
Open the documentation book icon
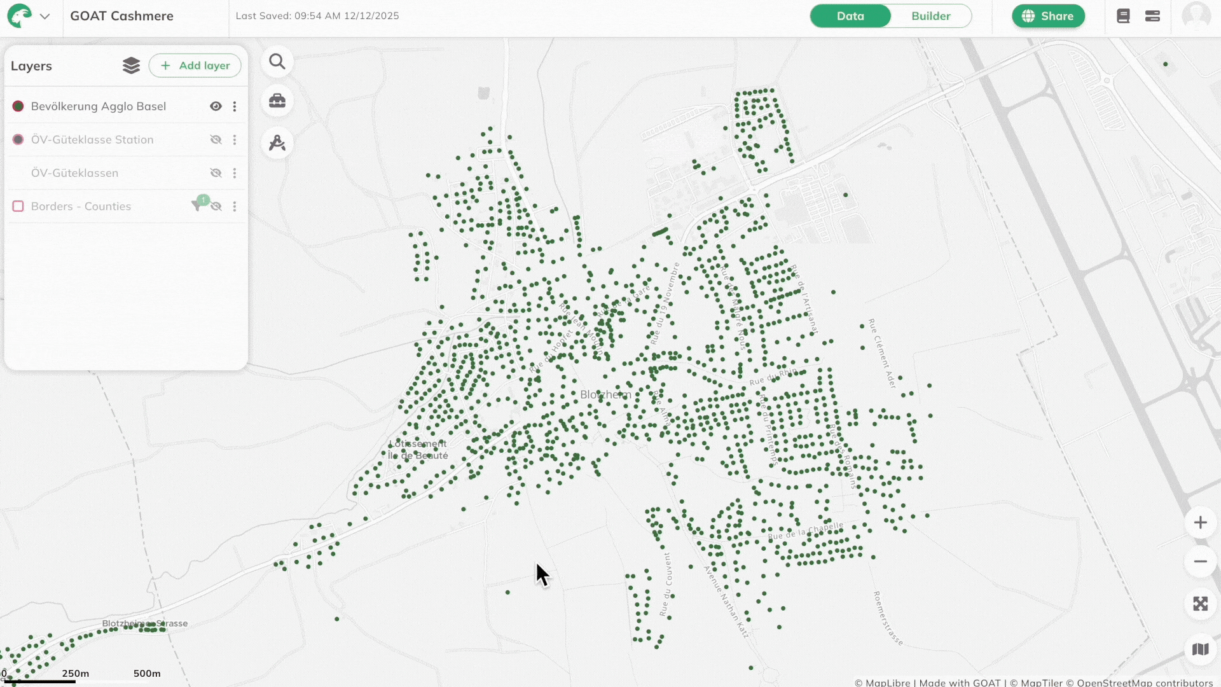pos(1123,16)
